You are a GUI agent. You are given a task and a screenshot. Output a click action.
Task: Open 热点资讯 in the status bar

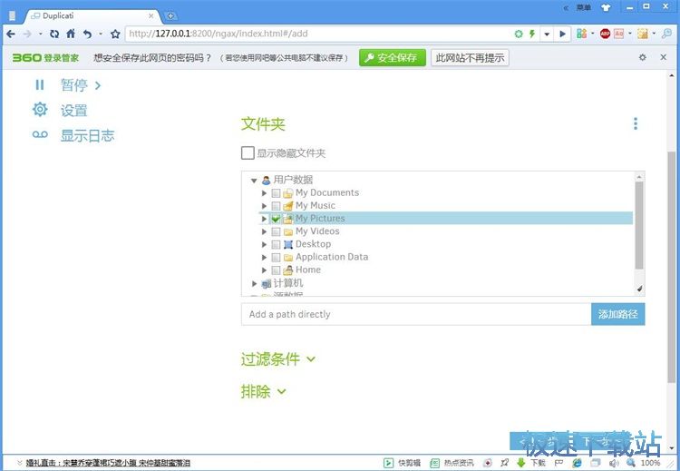click(x=452, y=463)
